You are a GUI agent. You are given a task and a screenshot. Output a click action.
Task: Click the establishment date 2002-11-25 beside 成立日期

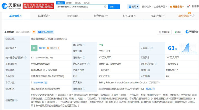point(104,51)
